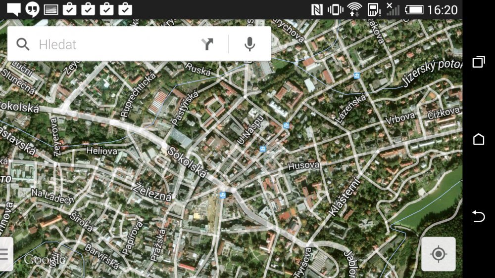The height and width of the screenshot is (278, 495).
Task: Center map using the my location button
Action: [x=438, y=254]
